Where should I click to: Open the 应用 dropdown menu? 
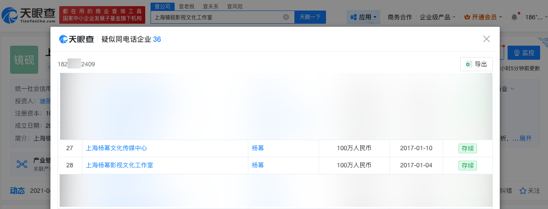(364, 17)
